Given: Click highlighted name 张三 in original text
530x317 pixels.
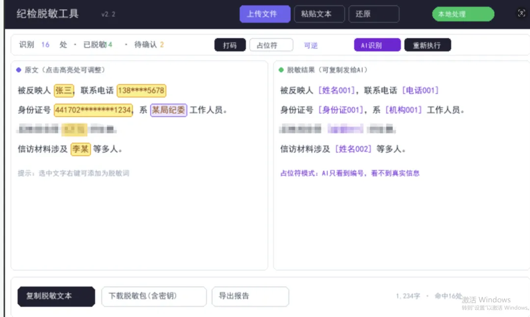Looking at the screenshot, I should 64,91.
